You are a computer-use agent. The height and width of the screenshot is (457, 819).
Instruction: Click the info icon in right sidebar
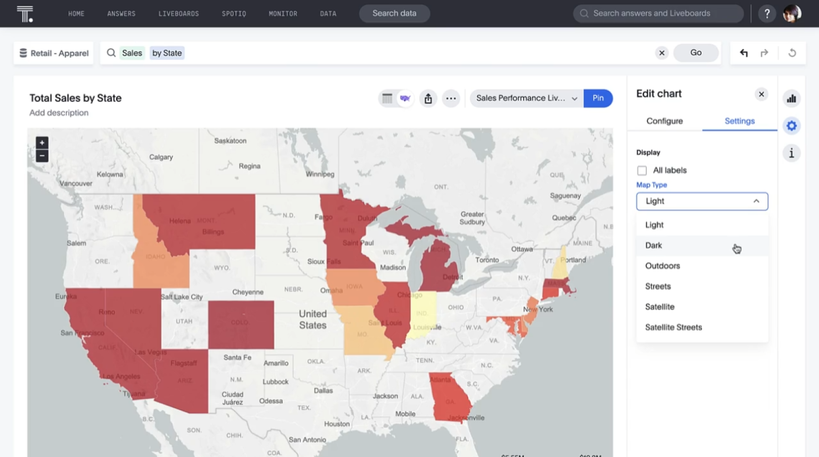click(x=791, y=153)
